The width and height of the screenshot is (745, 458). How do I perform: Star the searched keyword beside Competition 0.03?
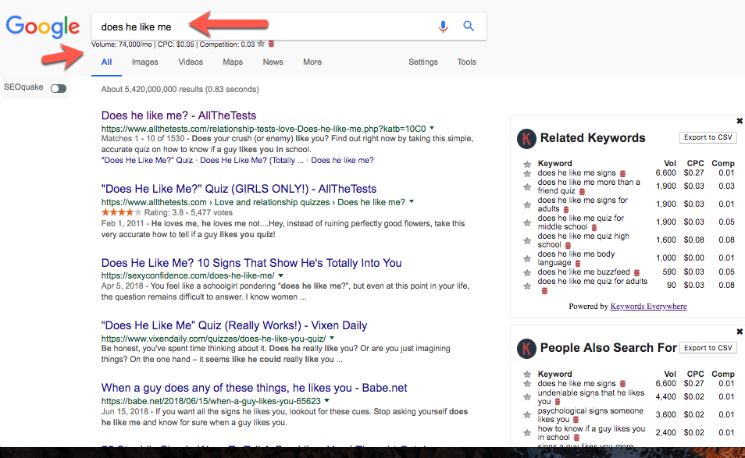pyautogui.click(x=261, y=44)
